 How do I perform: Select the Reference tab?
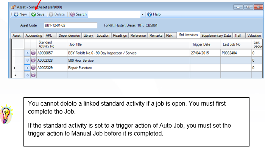point(138,36)
